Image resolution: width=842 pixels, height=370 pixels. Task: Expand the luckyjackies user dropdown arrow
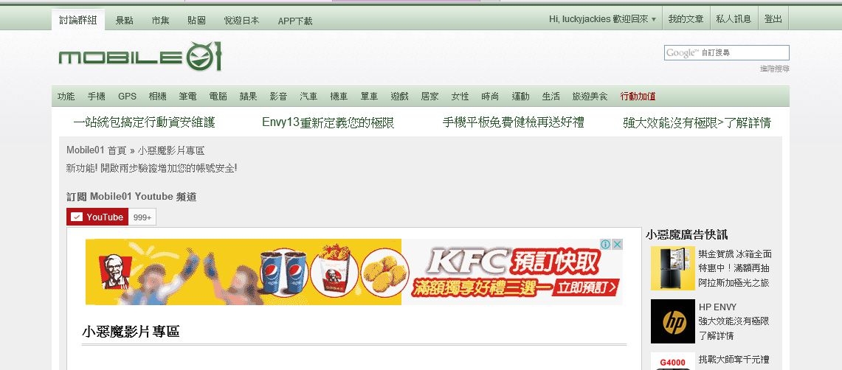coord(654,19)
